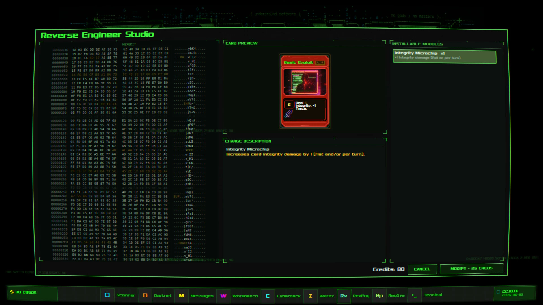Click the xMOD ASCII text in hex view
Viewport: 543px width, 305px height.
tap(189, 150)
